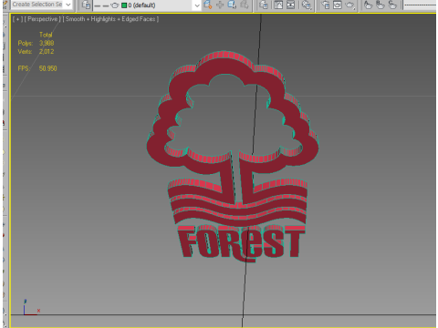Open the Material Editor icon
The image size is (438, 328).
[x=307, y=5]
